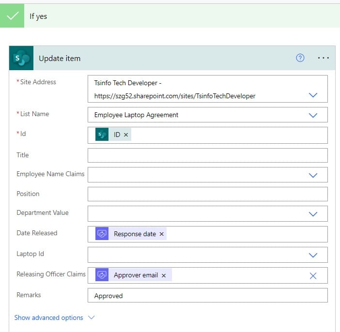Click the Department Value field label
The image size is (340, 332).
(x=43, y=212)
